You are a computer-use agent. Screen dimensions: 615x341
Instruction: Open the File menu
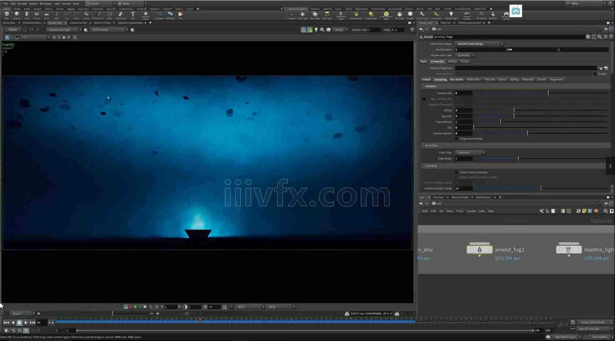(x=5, y=3)
